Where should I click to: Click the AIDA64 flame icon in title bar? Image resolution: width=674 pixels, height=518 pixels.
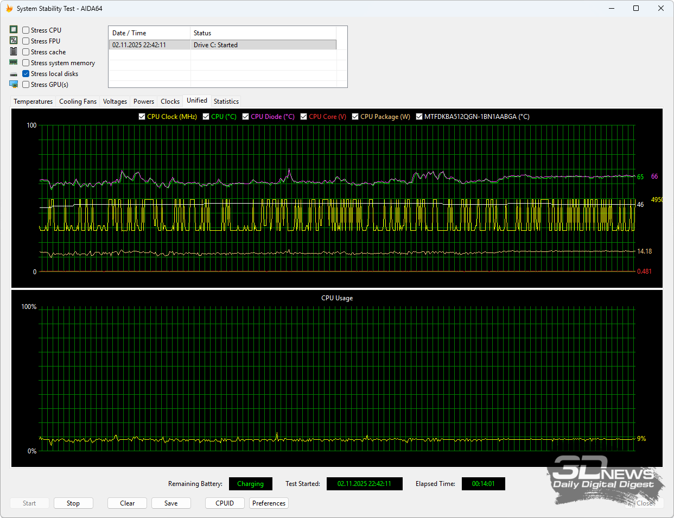click(9, 9)
